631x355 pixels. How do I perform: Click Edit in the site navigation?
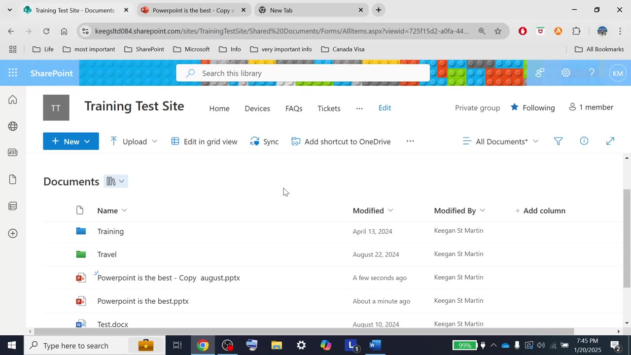point(385,107)
